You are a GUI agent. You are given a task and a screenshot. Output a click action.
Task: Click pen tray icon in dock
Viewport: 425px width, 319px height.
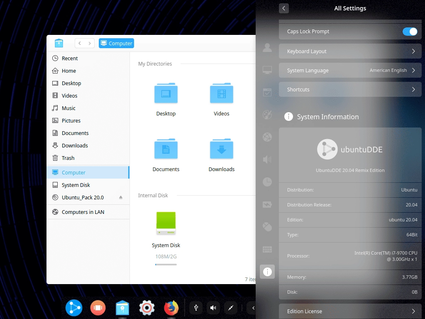point(231,308)
